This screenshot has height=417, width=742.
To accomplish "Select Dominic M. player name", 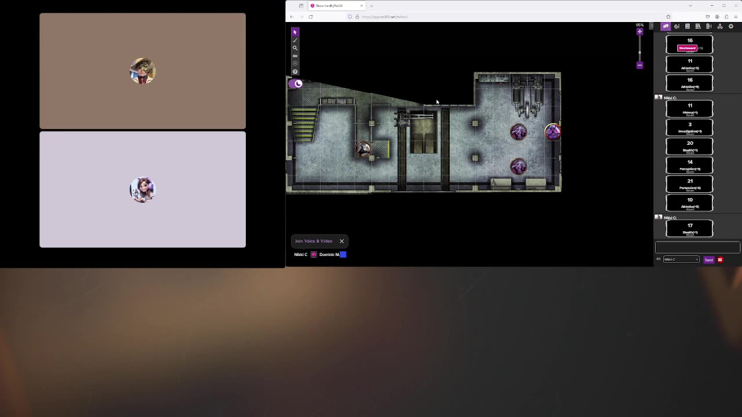I will (329, 254).
